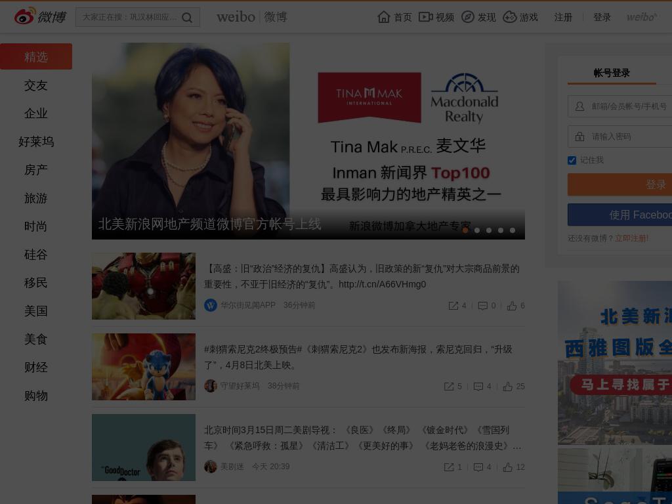Click the post timestamp 36分钟前
Image resolution: width=672 pixels, height=504 pixels.
coord(299,305)
